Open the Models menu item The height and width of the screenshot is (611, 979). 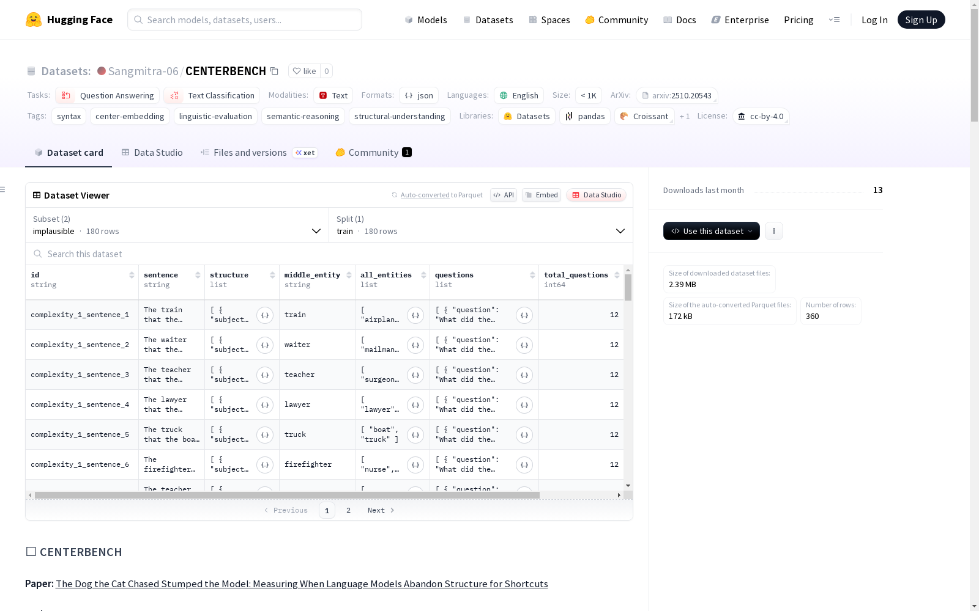click(x=426, y=20)
